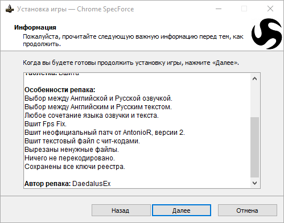Image resolution: width=284 pixels, height=223 pixels.
Task: Click the installer icon in the title bar
Action: 10,9
